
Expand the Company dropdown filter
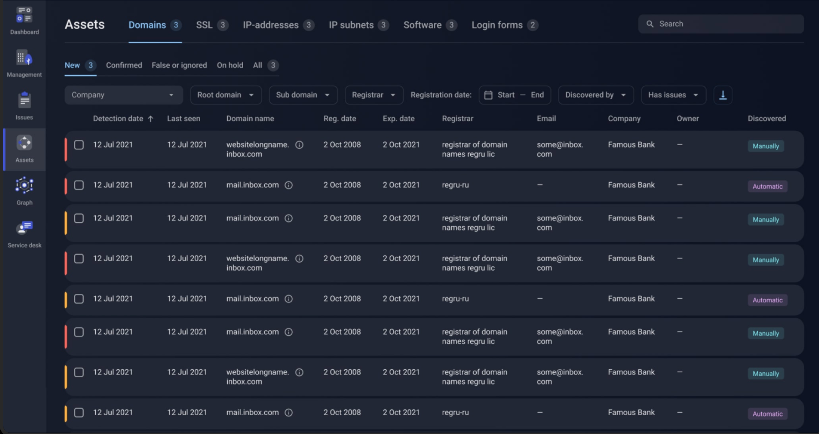[123, 95]
